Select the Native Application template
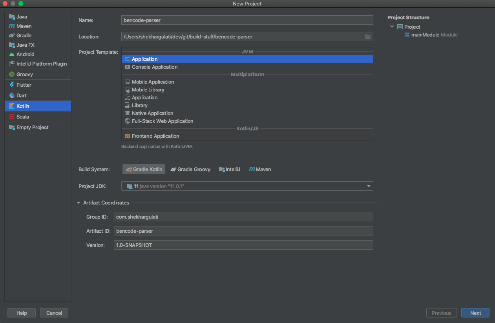 [152, 113]
